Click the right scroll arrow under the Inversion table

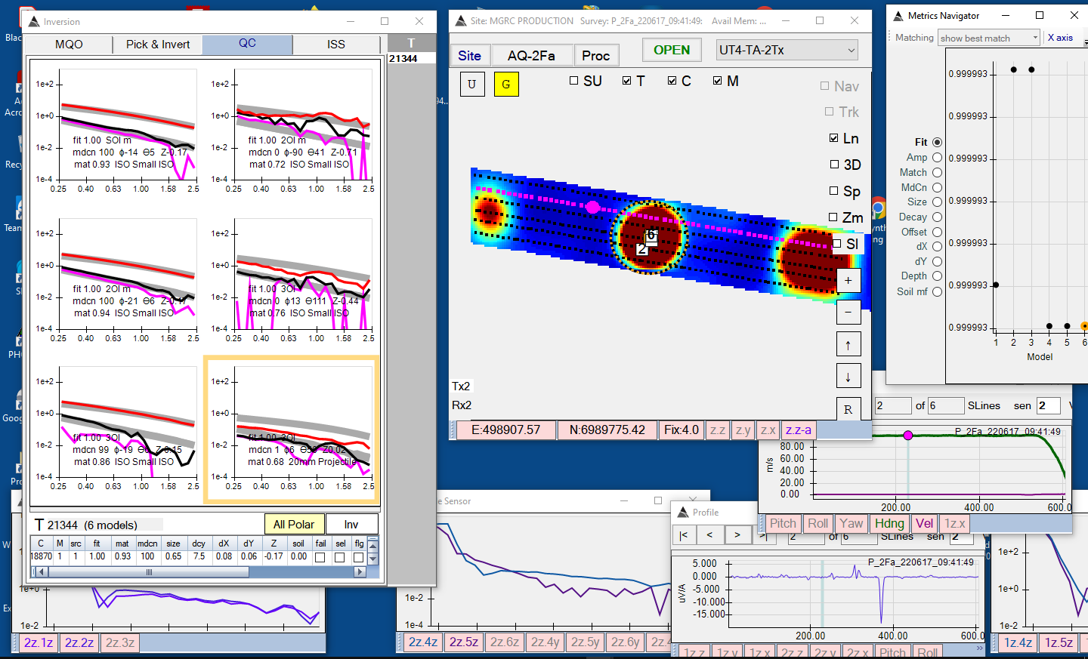point(360,571)
